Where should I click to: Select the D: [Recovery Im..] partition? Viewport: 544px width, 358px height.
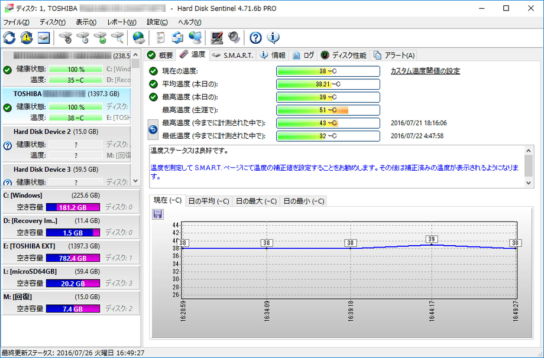(71, 227)
